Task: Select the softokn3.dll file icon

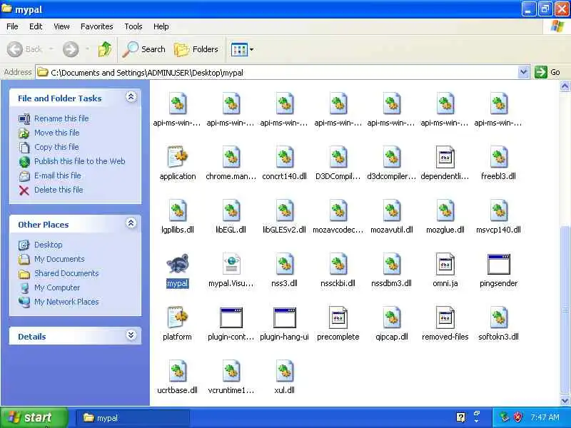Action: (x=498, y=317)
